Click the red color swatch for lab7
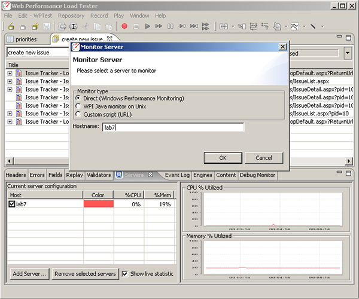 [x=99, y=204]
